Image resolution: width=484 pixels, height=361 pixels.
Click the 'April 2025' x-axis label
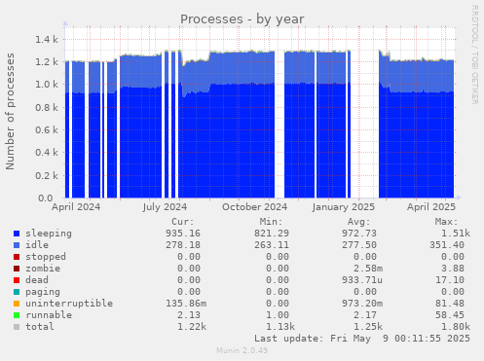coord(431,207)
